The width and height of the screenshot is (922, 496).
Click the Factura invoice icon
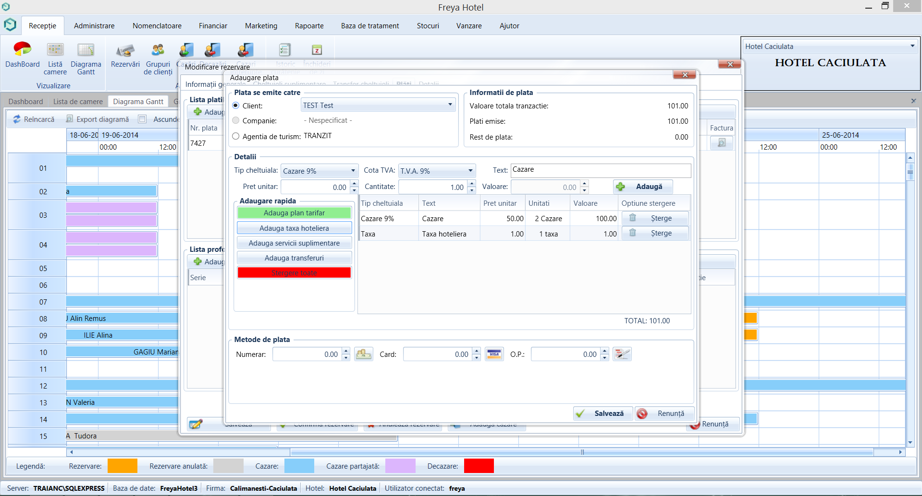(721, 143)
